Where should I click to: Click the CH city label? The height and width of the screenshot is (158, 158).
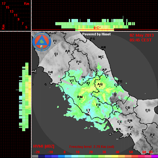[x=117, y=85]
